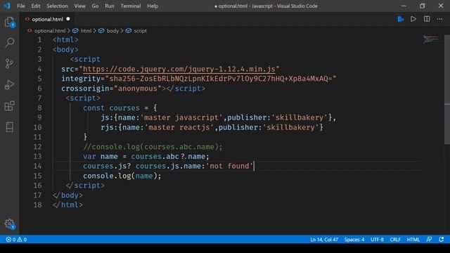Open the Manage gear menu
Image resolution: width=450 pixels, height=253 pixels.
[9, 223]
